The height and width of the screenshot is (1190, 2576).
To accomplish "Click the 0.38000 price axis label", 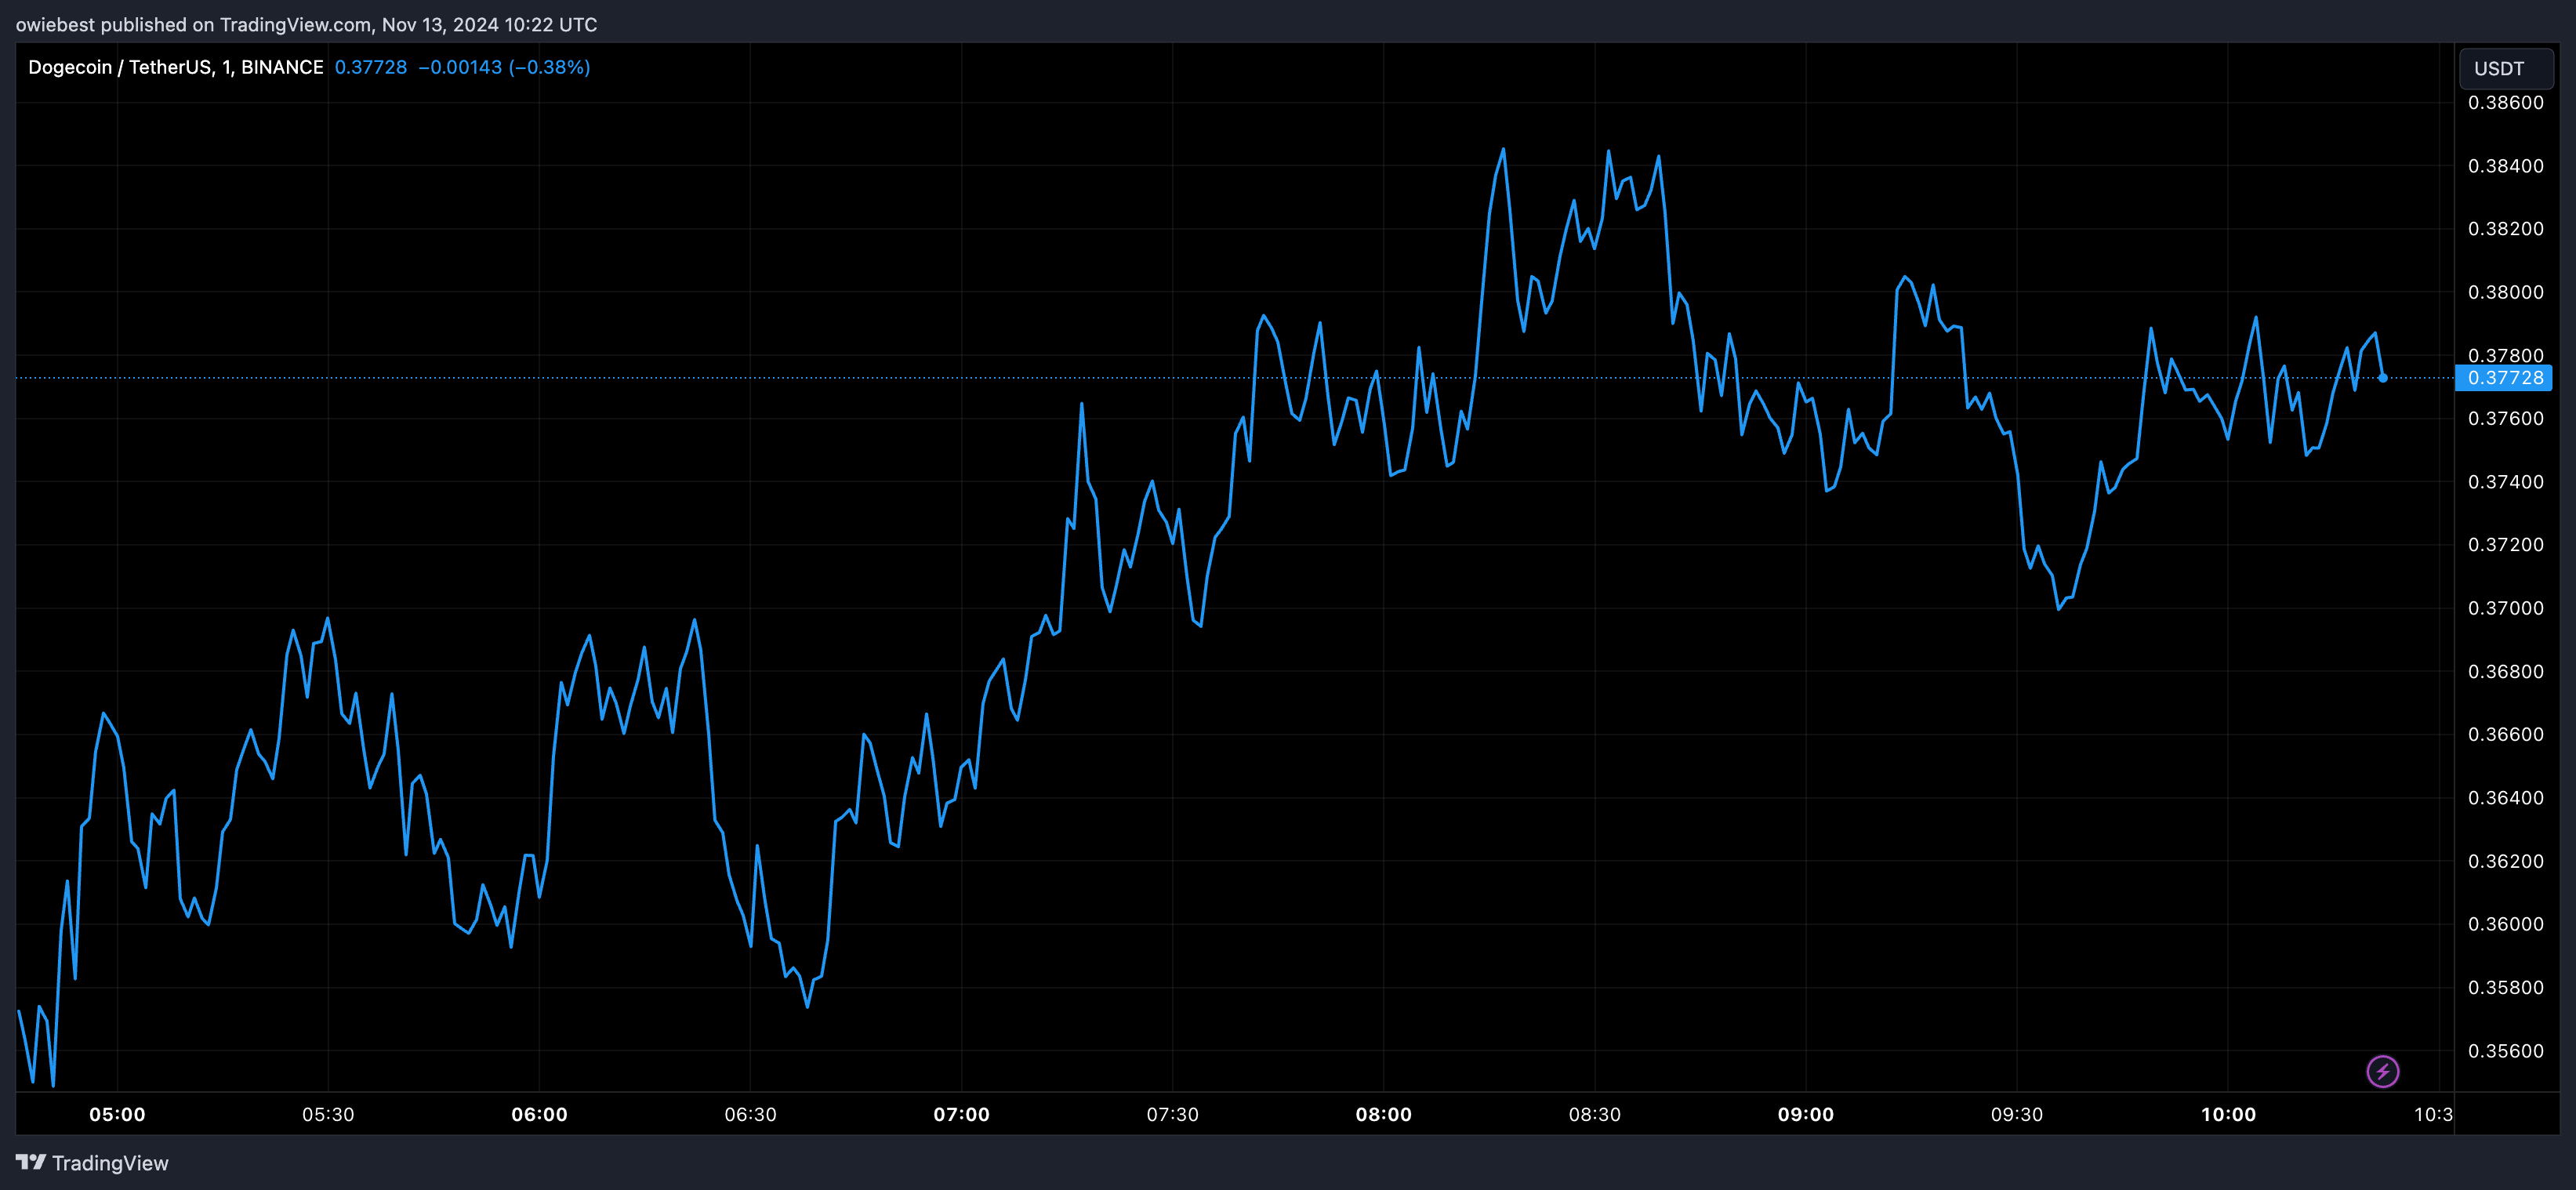I will (x=2505, y=292).
